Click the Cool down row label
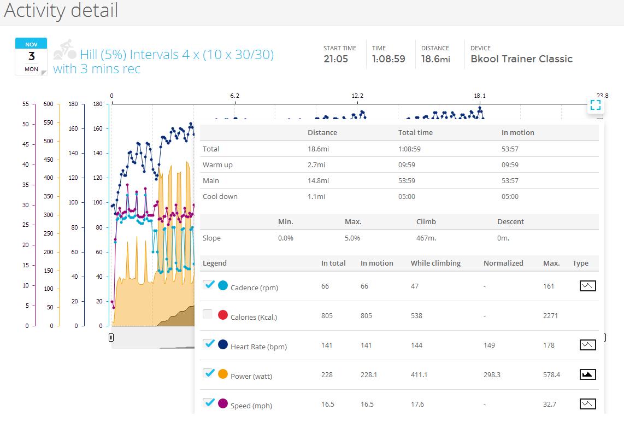 220,197
